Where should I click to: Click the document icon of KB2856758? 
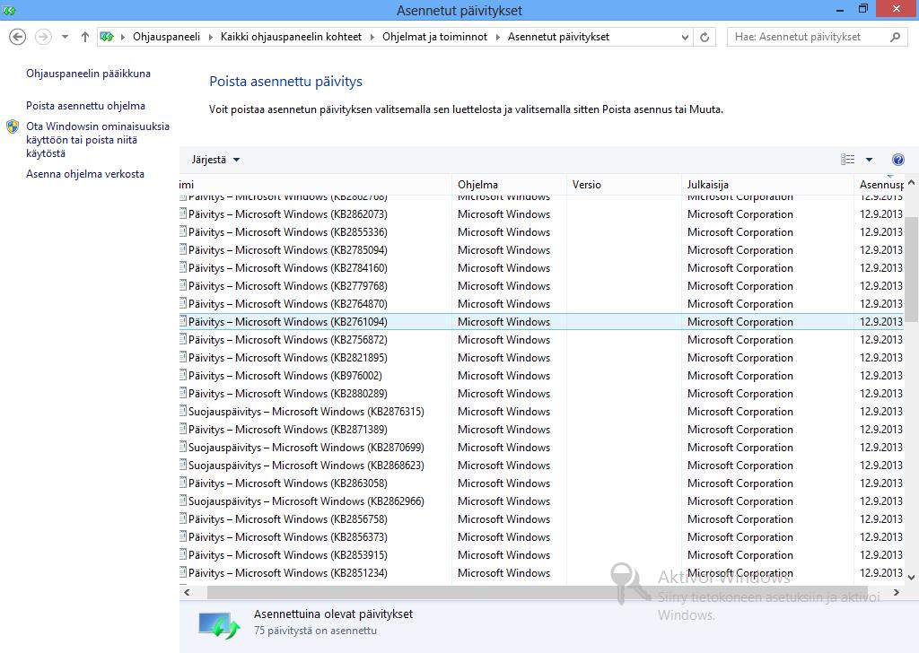183,518
